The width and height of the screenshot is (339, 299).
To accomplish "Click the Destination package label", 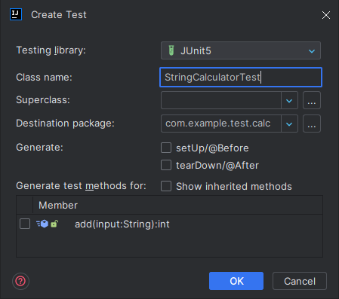I will tap(65, 124).
